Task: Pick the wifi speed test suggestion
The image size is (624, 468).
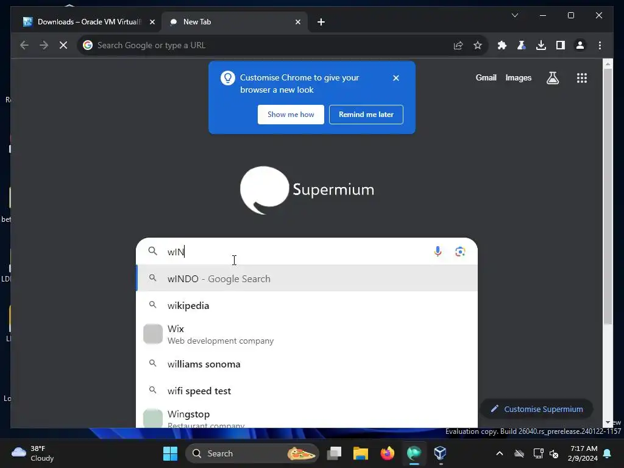Action: [x=307, y=391]
